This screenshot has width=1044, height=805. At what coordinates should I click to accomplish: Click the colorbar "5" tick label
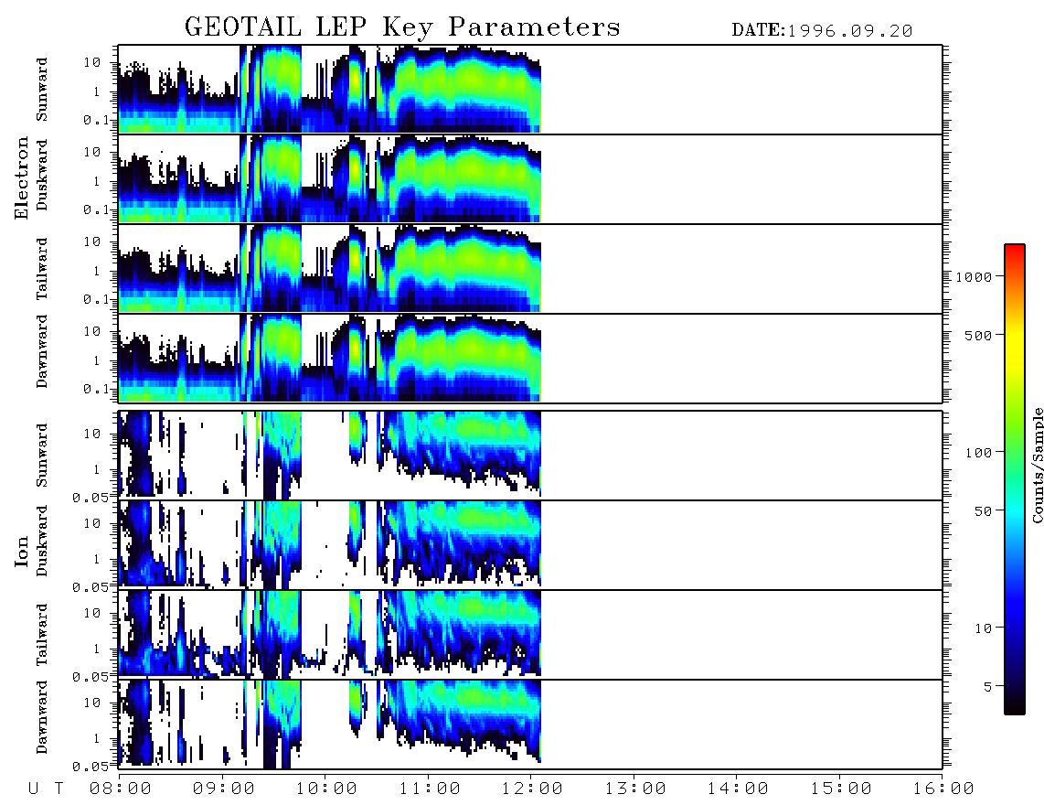[x=987, y=688]
